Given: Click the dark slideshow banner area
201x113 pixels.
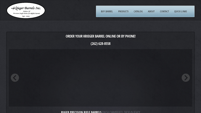Looking at the screenshot, I should click(x=100, y=78).
